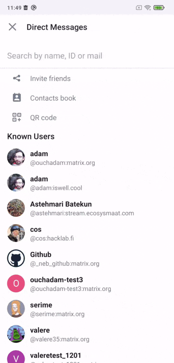Close the Direct Messages screen
Image resolution: width=174 pixels, height=363 pixels.
pos(12,27)
